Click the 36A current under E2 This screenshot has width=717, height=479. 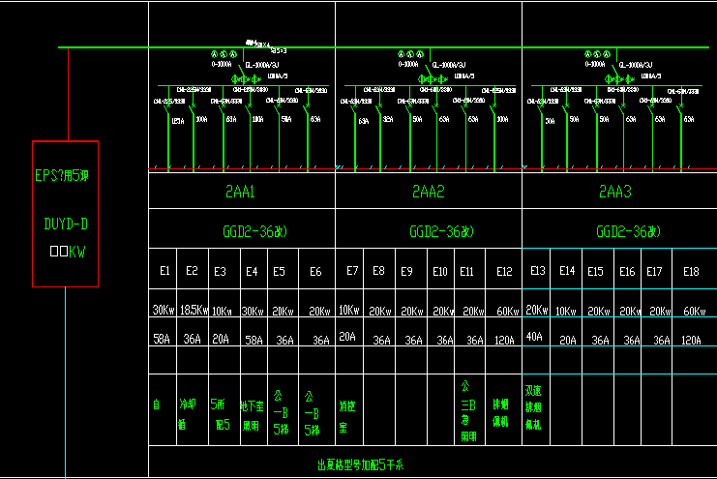[192, 339]
